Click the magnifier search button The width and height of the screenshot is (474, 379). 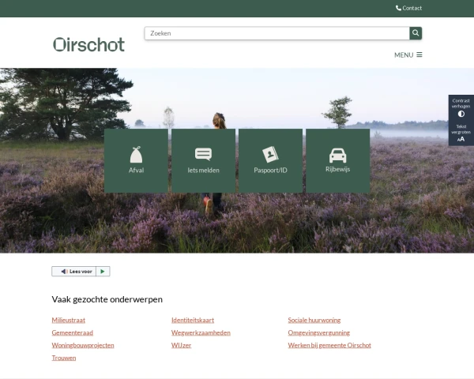tap(416, 33)
